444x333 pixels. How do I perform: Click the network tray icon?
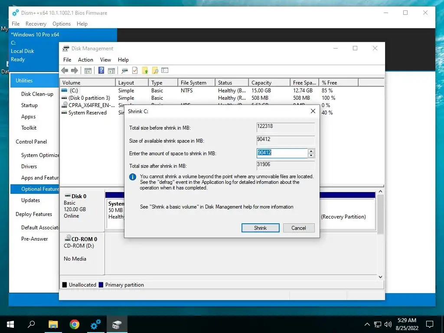tap(378, 324)
